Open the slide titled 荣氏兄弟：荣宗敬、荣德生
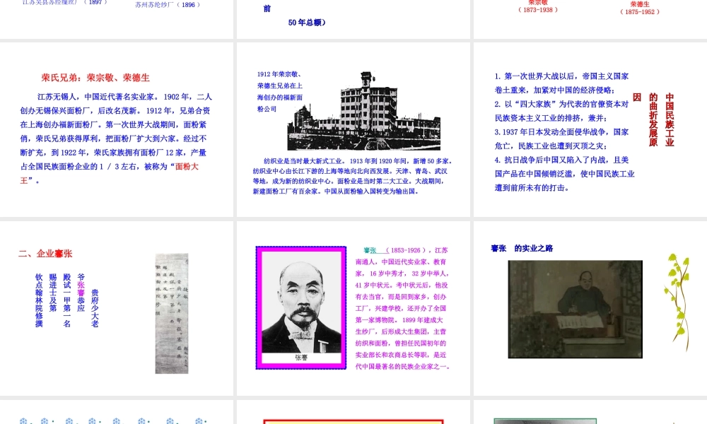This screenshot has height=424, width=707. (117, 130)
